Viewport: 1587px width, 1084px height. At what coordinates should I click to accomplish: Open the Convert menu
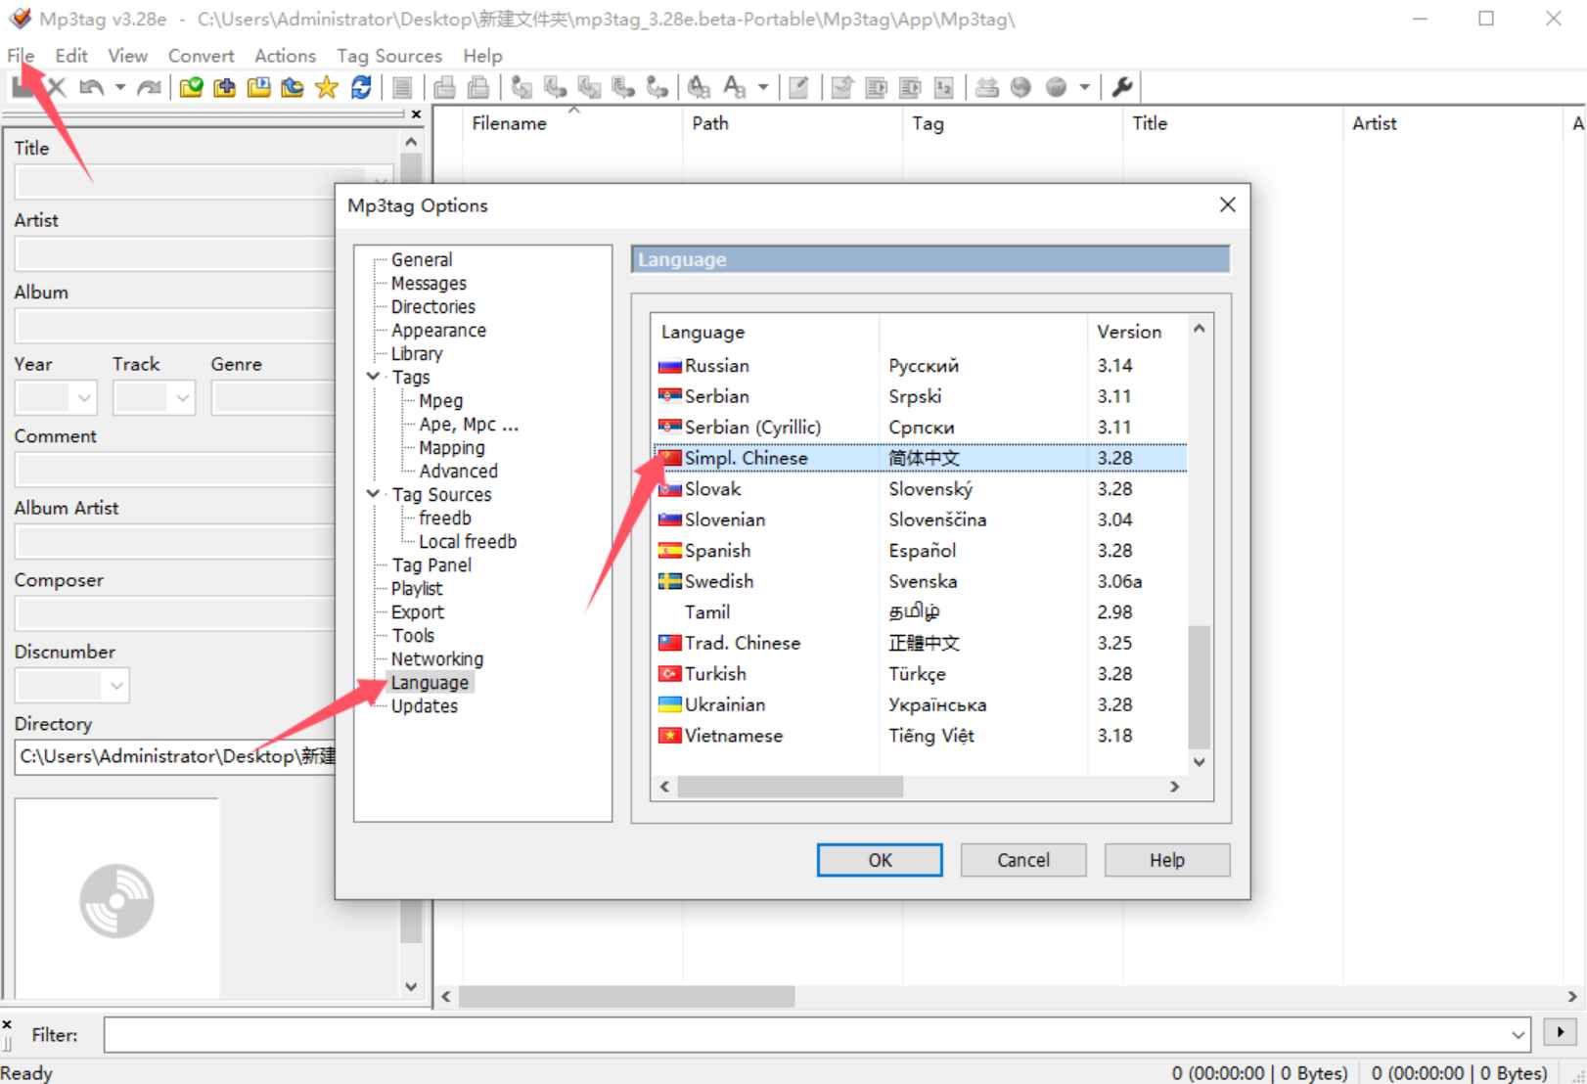click(201, 56)
